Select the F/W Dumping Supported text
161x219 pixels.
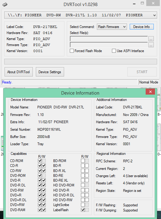(x=130, y=210)
